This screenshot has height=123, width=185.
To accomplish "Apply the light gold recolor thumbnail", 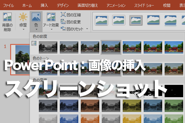I will (x=132, y=119).
